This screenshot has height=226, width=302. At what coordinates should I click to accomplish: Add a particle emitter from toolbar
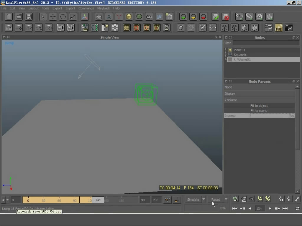tap(109, 17)
